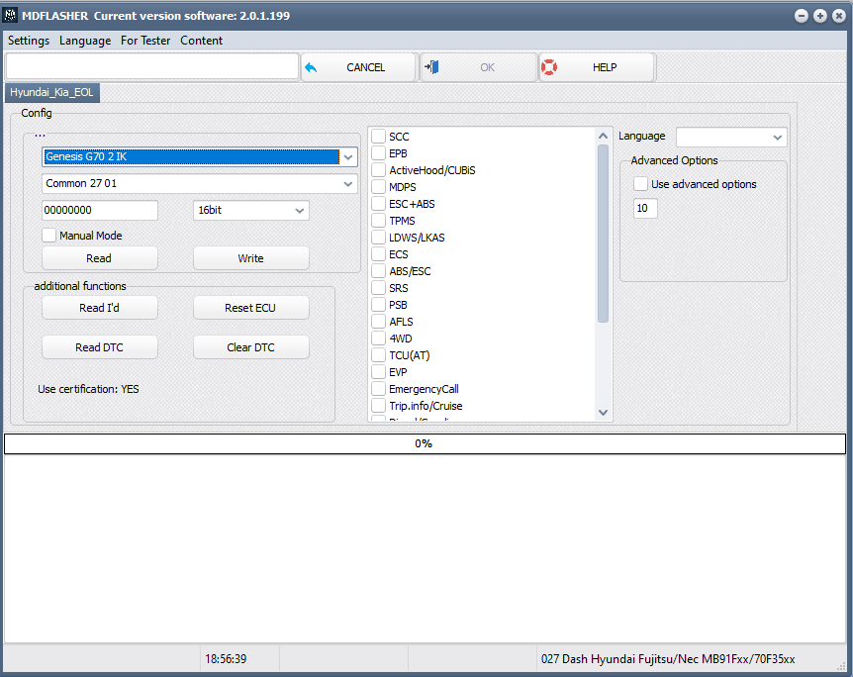Enable the Manual Mode checkbox
This screenshot has width=853, height=677.
(x=48, y=236)
